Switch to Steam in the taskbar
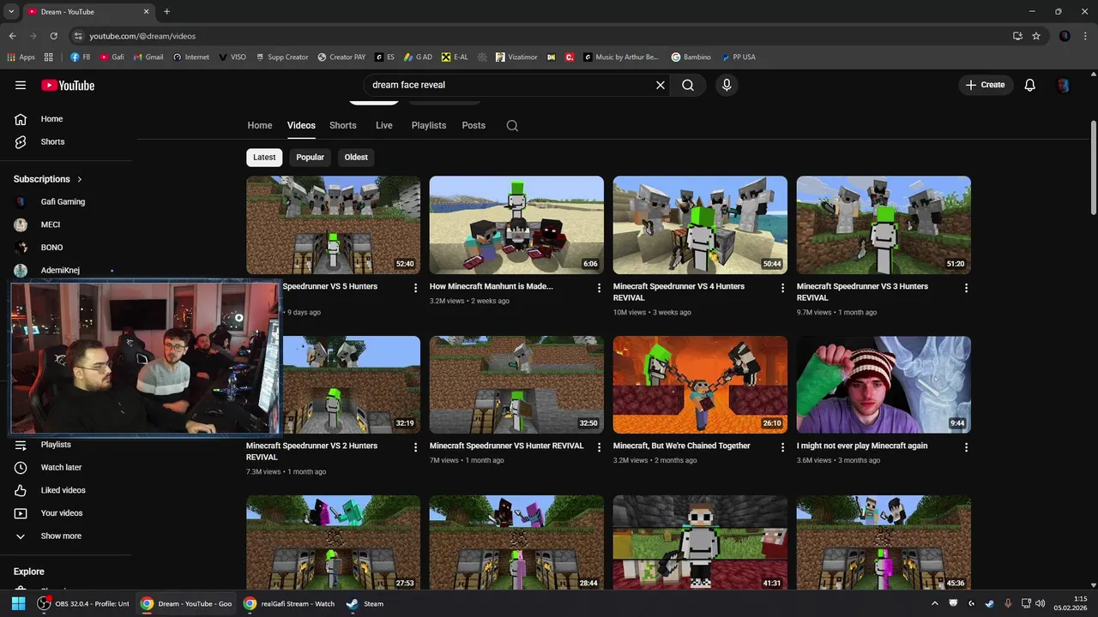This screenshot has width=1098, height=617. [x=366, y=603]
